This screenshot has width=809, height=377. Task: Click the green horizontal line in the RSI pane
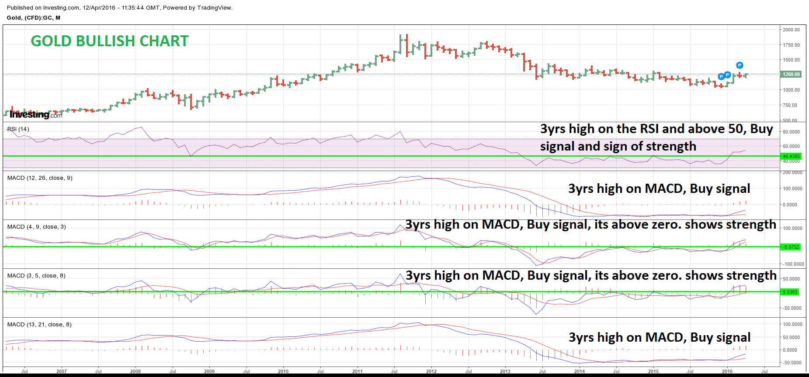tap(391, 156)
